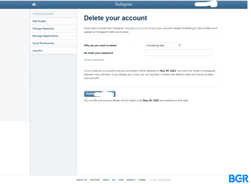Open About Us footer link

pyautogui.click(x=82, y=180)
